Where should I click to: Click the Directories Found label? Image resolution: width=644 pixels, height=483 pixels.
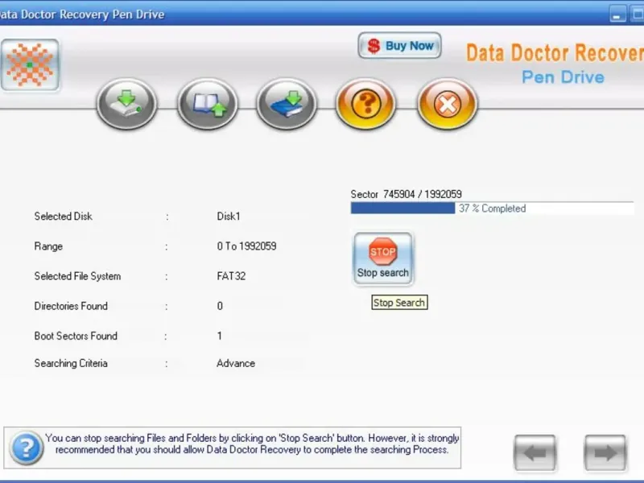(x=71, y=306)
